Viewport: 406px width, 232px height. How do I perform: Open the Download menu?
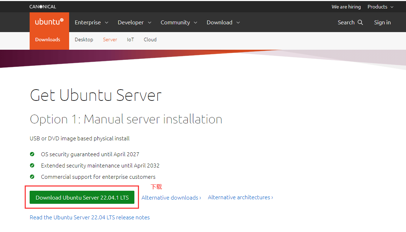219,23
